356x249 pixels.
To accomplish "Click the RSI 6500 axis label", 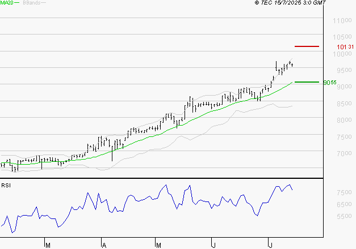I will click(344, 205).
